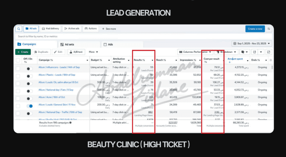Image resolution: width=286 pixels, height=157 pixels.
Task: Open Allure | Leads | Dr, salim alkerya campaign
Action: pyautogui.click(x=58, y=82)
